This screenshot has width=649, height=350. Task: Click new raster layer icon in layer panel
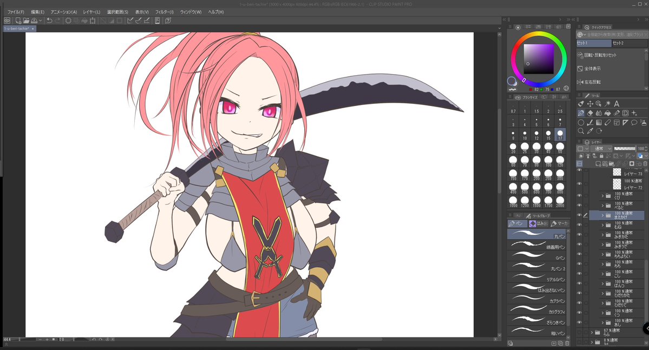coord(598,164)
